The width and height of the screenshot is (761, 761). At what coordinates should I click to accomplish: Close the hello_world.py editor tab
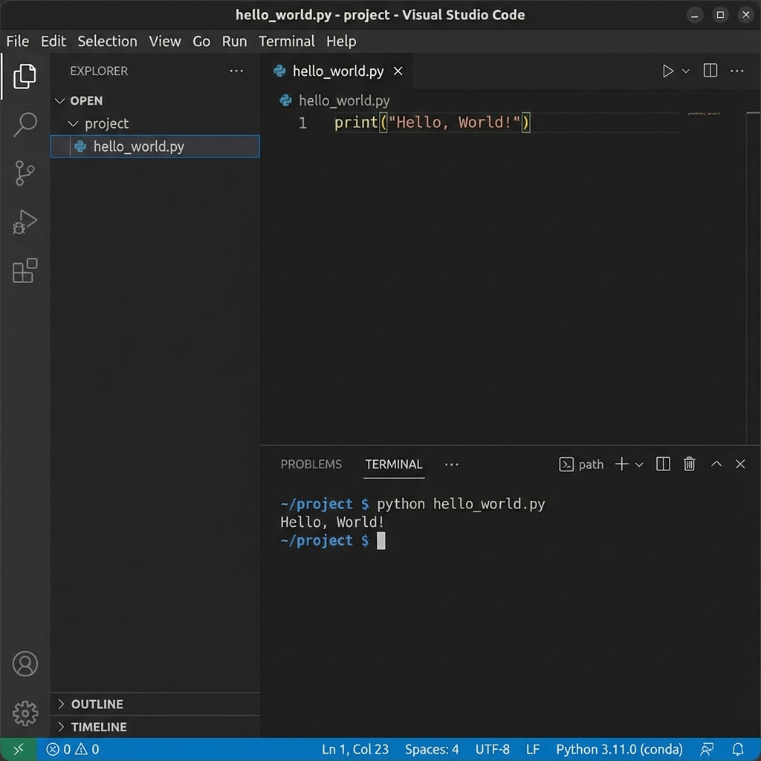click(398, 71)
